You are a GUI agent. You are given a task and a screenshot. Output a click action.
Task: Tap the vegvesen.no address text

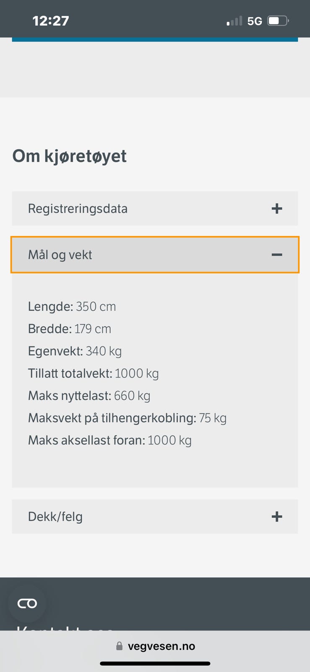tap(162, 646)
